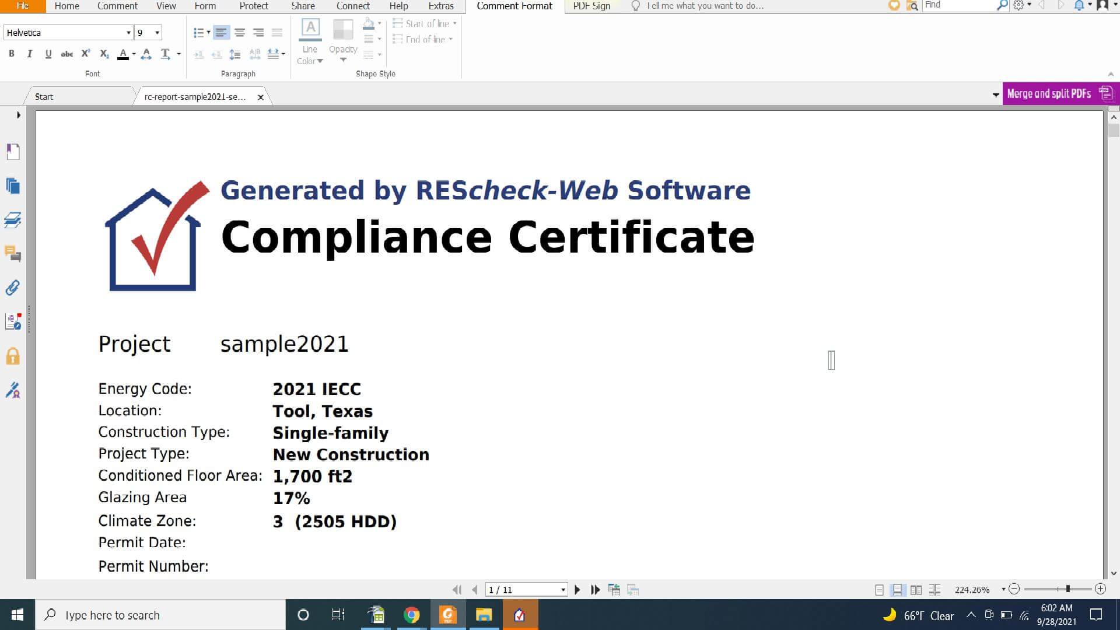Open the Protect ribbon tab

click(254, 6)
